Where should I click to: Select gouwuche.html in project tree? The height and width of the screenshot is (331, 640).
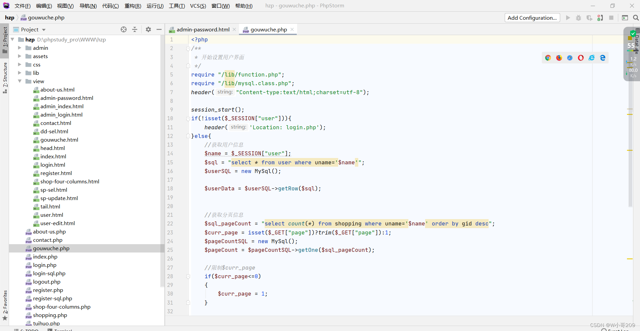tap(59, 140)
